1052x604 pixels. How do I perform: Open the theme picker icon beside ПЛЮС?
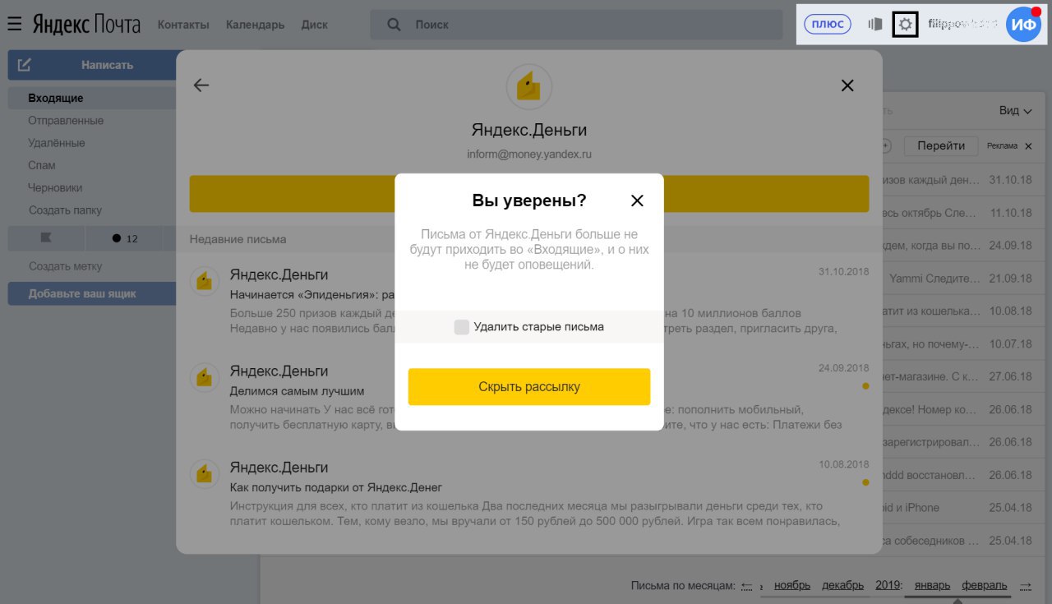[875, 25]
